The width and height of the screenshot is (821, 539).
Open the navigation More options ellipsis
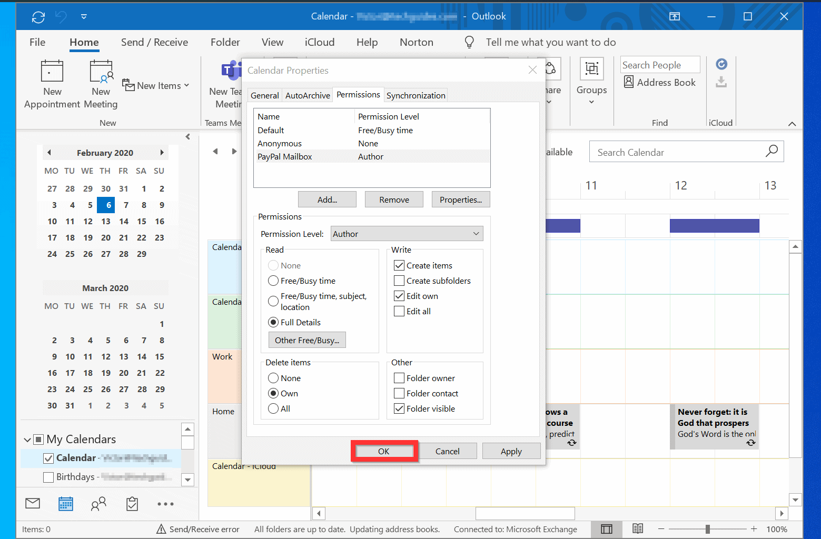[x=165, y=504]
